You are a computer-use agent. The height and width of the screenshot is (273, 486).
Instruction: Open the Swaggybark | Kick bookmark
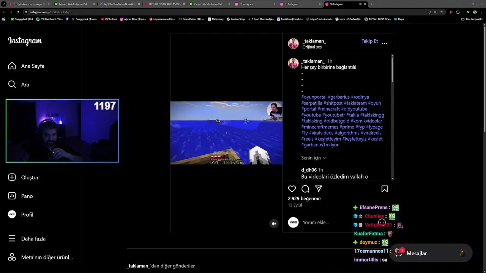[x=22, y=19]
